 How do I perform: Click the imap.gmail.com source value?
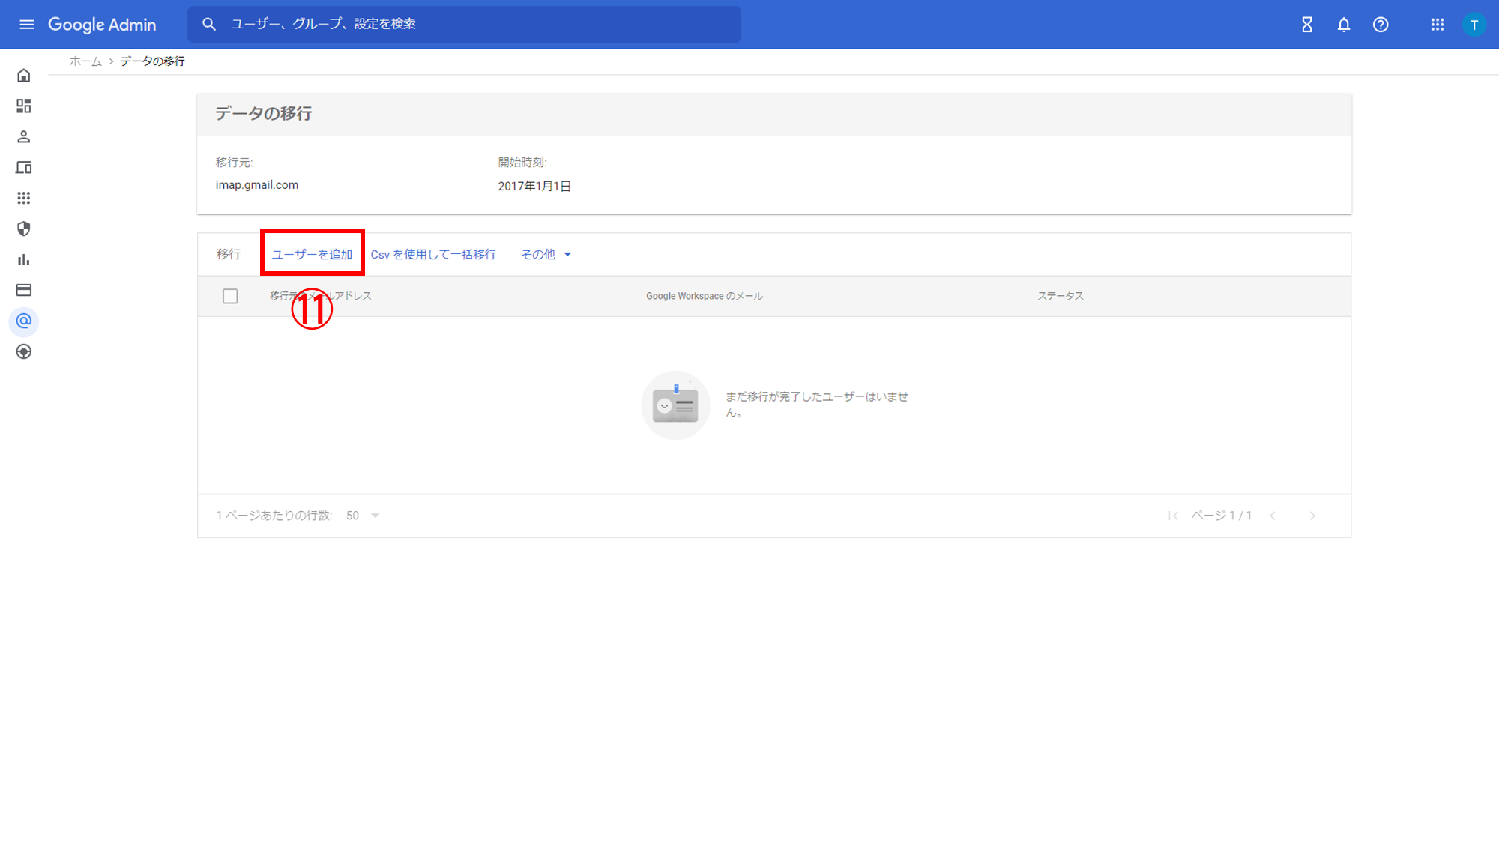(257, 185)
